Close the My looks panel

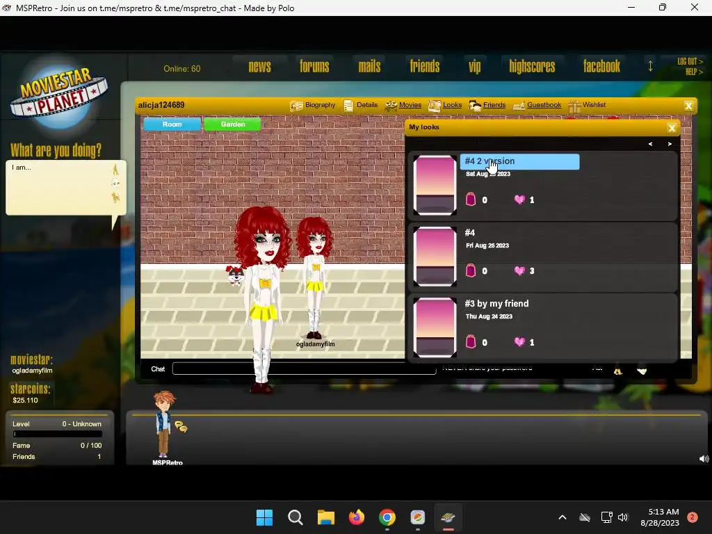point(672,128)
